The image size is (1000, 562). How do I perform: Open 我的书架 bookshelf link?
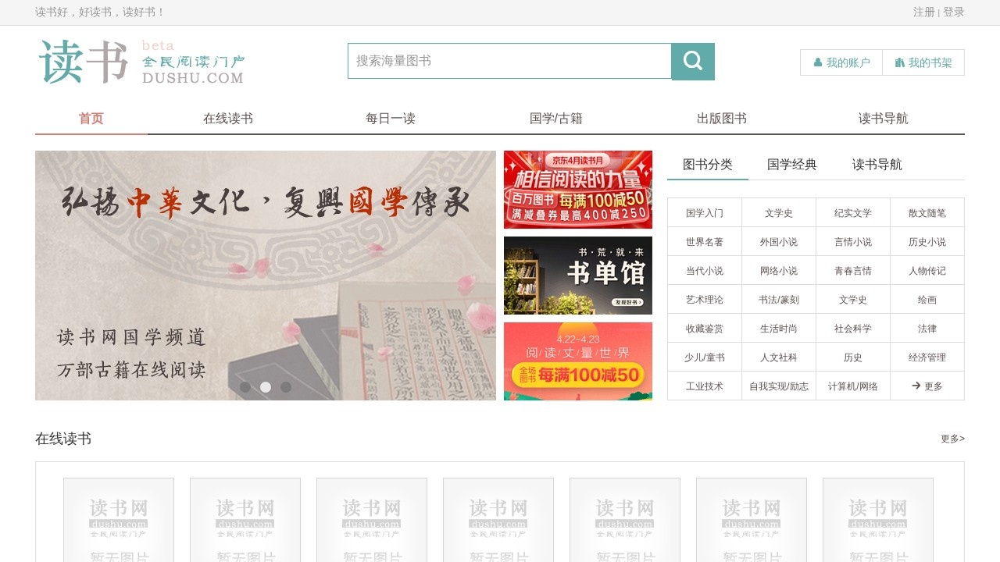[923, 62]
